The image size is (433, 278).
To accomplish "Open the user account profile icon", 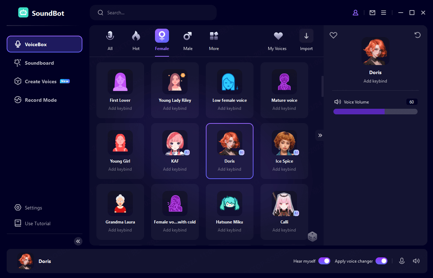I will pos(356,13).
